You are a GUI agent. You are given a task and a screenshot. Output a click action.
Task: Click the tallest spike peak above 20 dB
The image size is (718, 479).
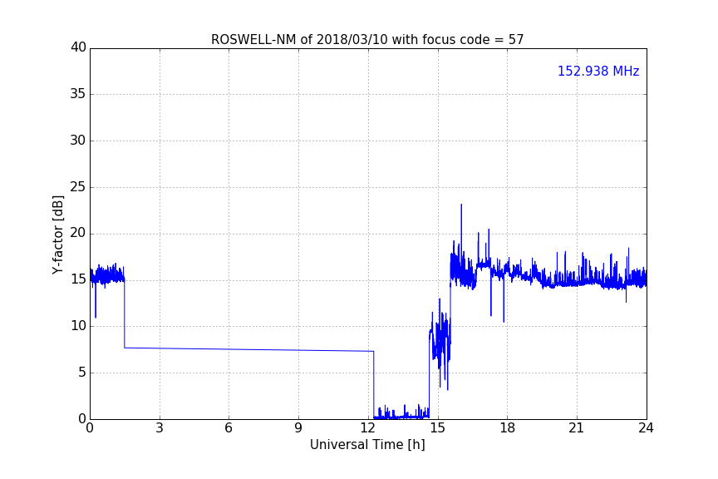461,205
